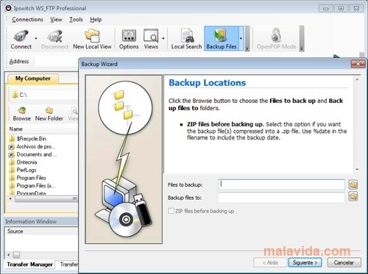Image resolution: width=368 pixels, height=274 pixels.
Task: Open a New Local View
Action: pyautogui.click(x=92, y=39)
